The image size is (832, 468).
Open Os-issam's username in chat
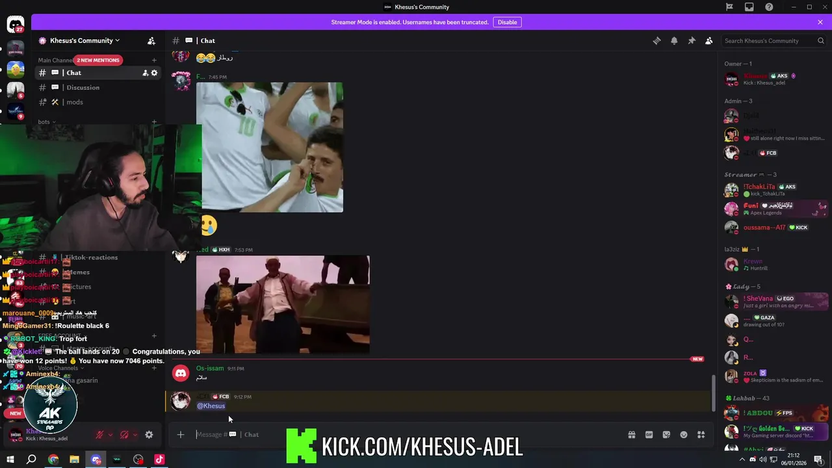(210, 369)
